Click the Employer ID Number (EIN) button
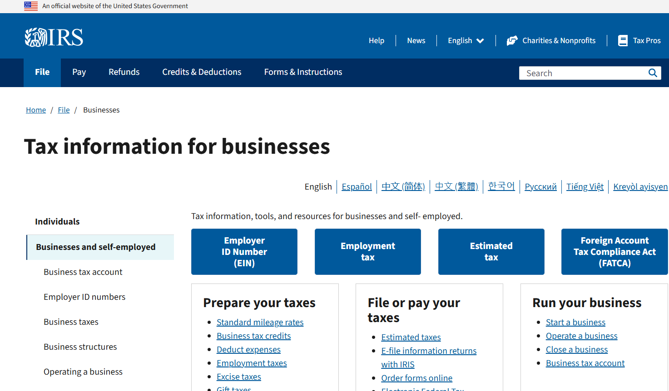The height and width of the screenshot is (391, 669). point(244,252)
